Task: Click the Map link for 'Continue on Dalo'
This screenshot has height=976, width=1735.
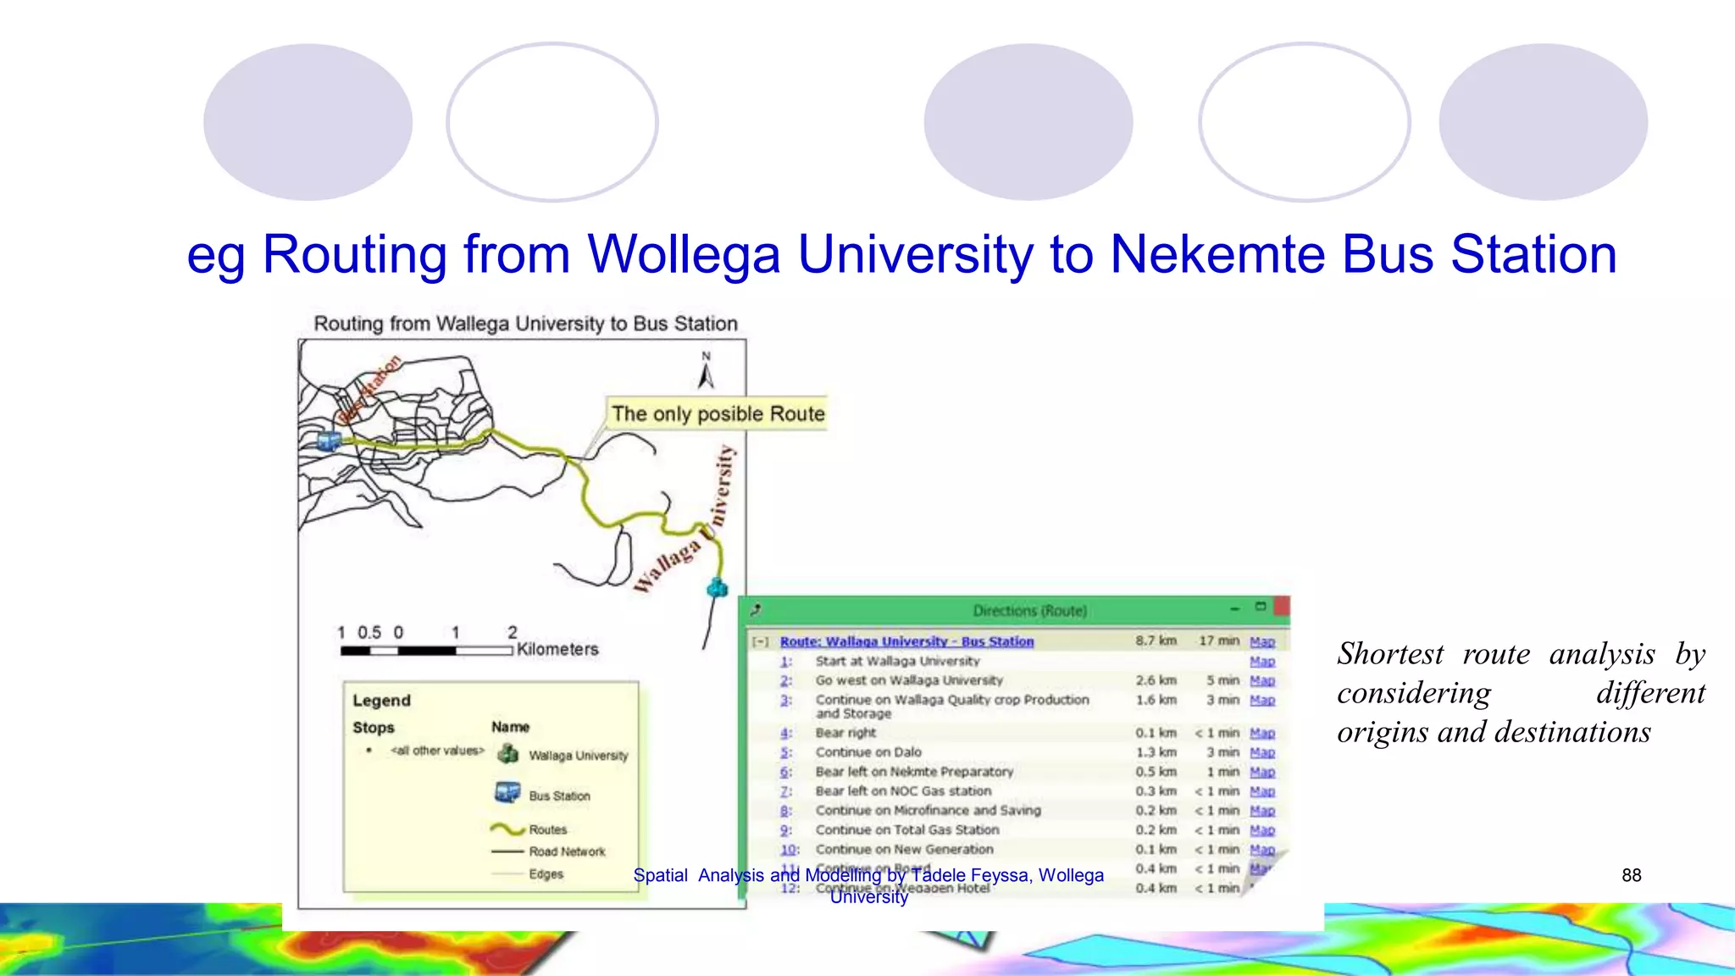Action: click(1262, 753)
